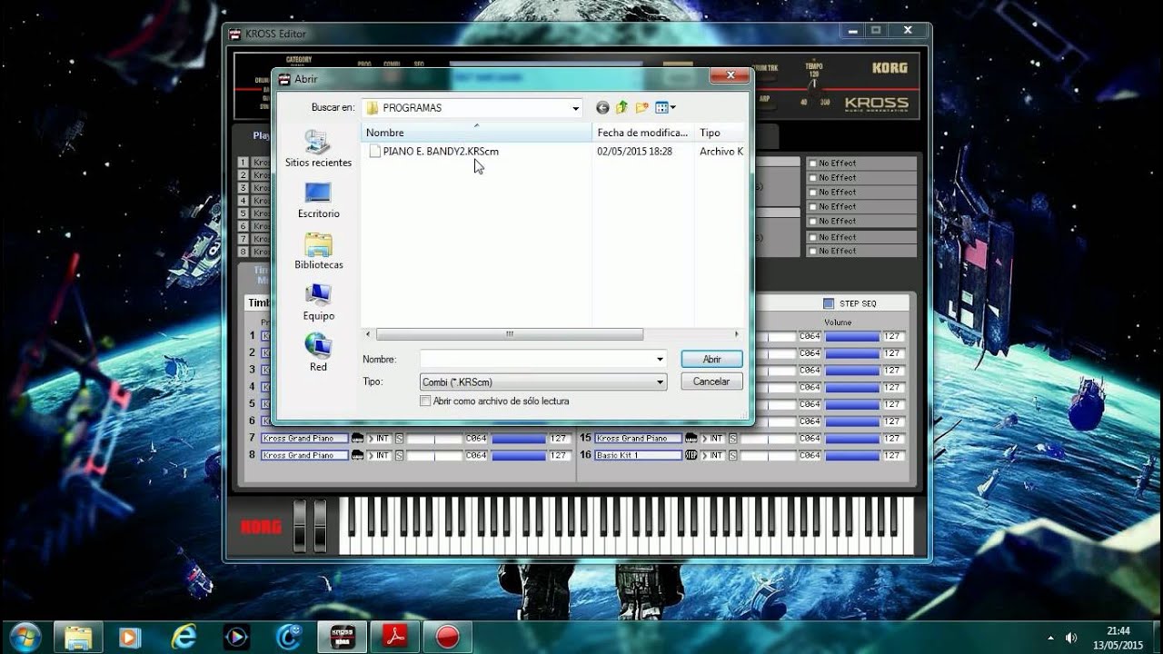1163x654 pixels.
Task: Open INT bank selector on timbre 16
Action: pyautogui.click(x=713, y=455)
